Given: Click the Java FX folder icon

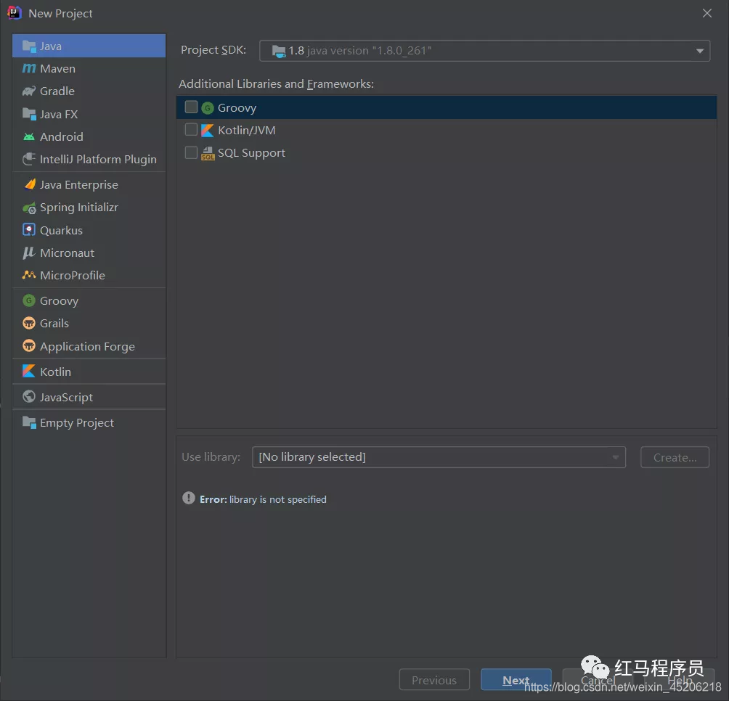Looking at the screenshot, I should pyautogui.click(x=29, y=114).
